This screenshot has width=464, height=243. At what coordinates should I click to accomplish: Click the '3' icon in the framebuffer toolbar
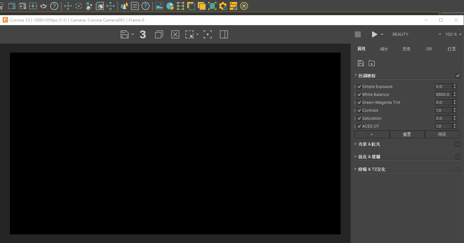click(x=143, y=34)
